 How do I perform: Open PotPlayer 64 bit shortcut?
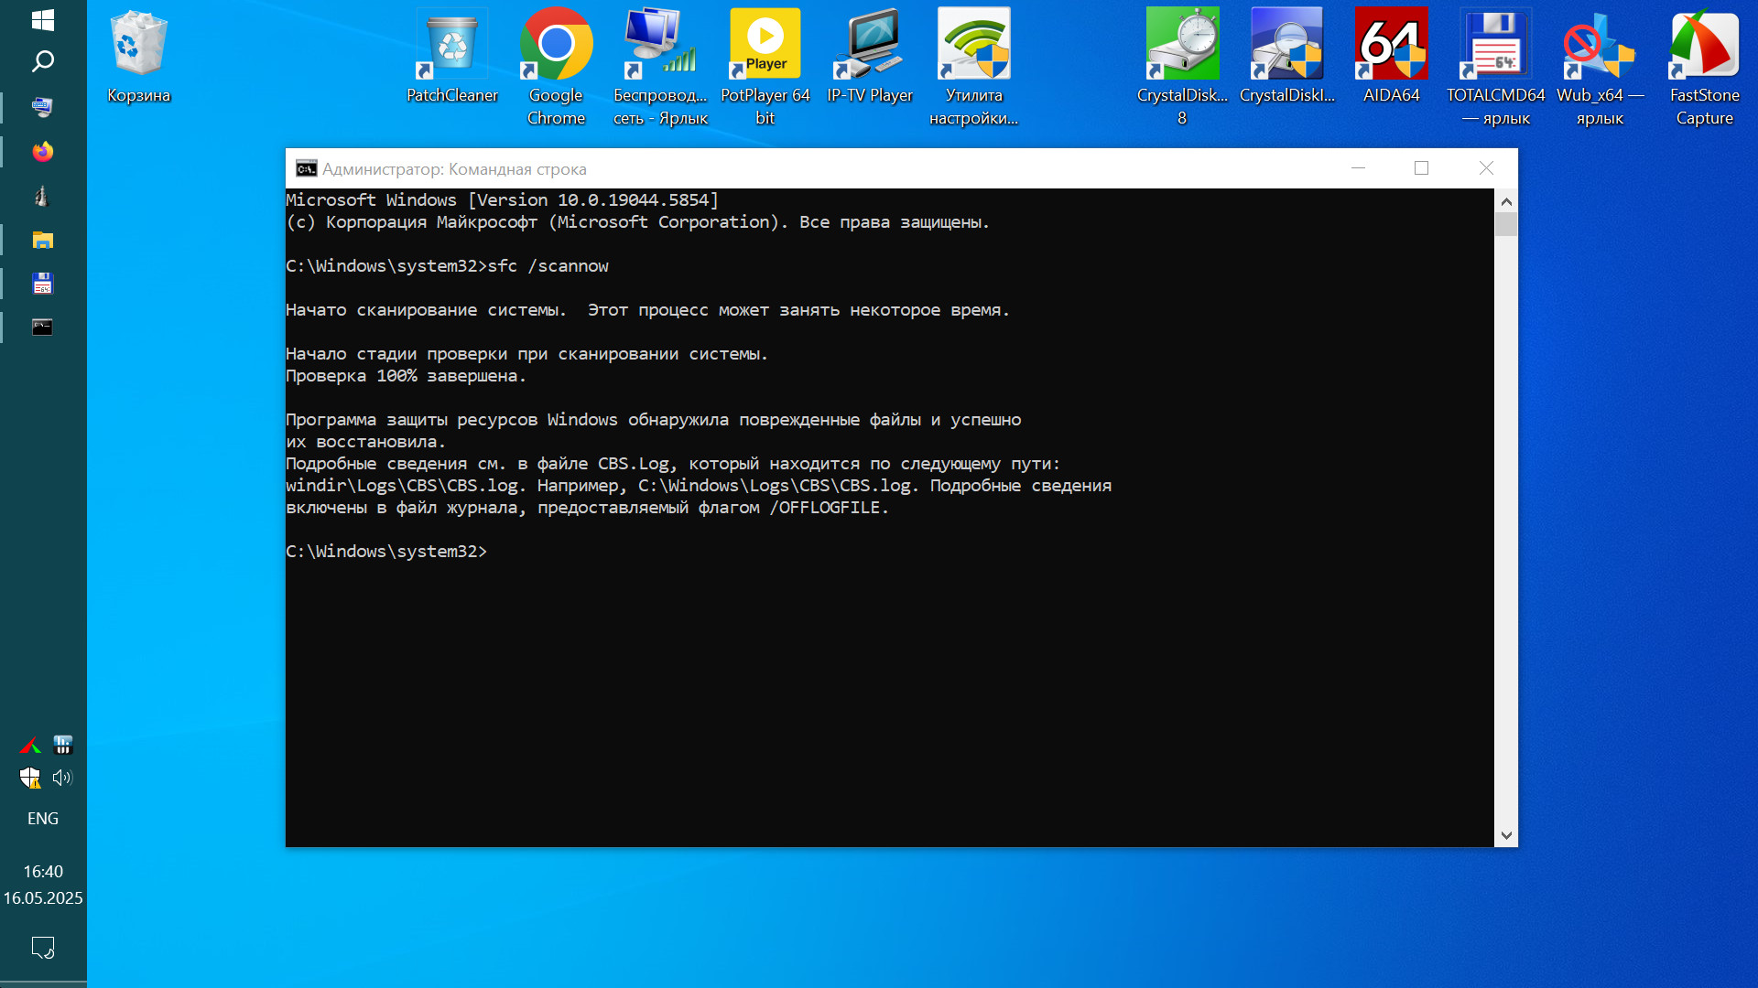coord(765,46)
